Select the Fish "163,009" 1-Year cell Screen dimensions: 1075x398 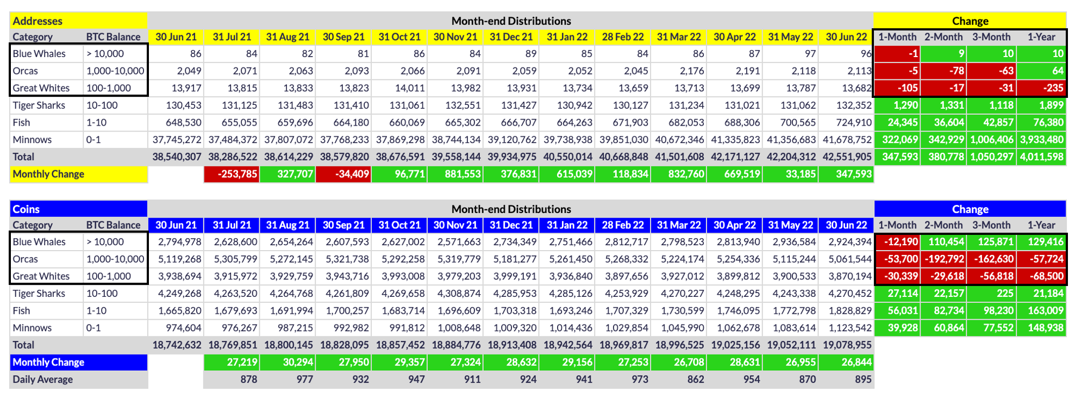(x=1041, y=310)
